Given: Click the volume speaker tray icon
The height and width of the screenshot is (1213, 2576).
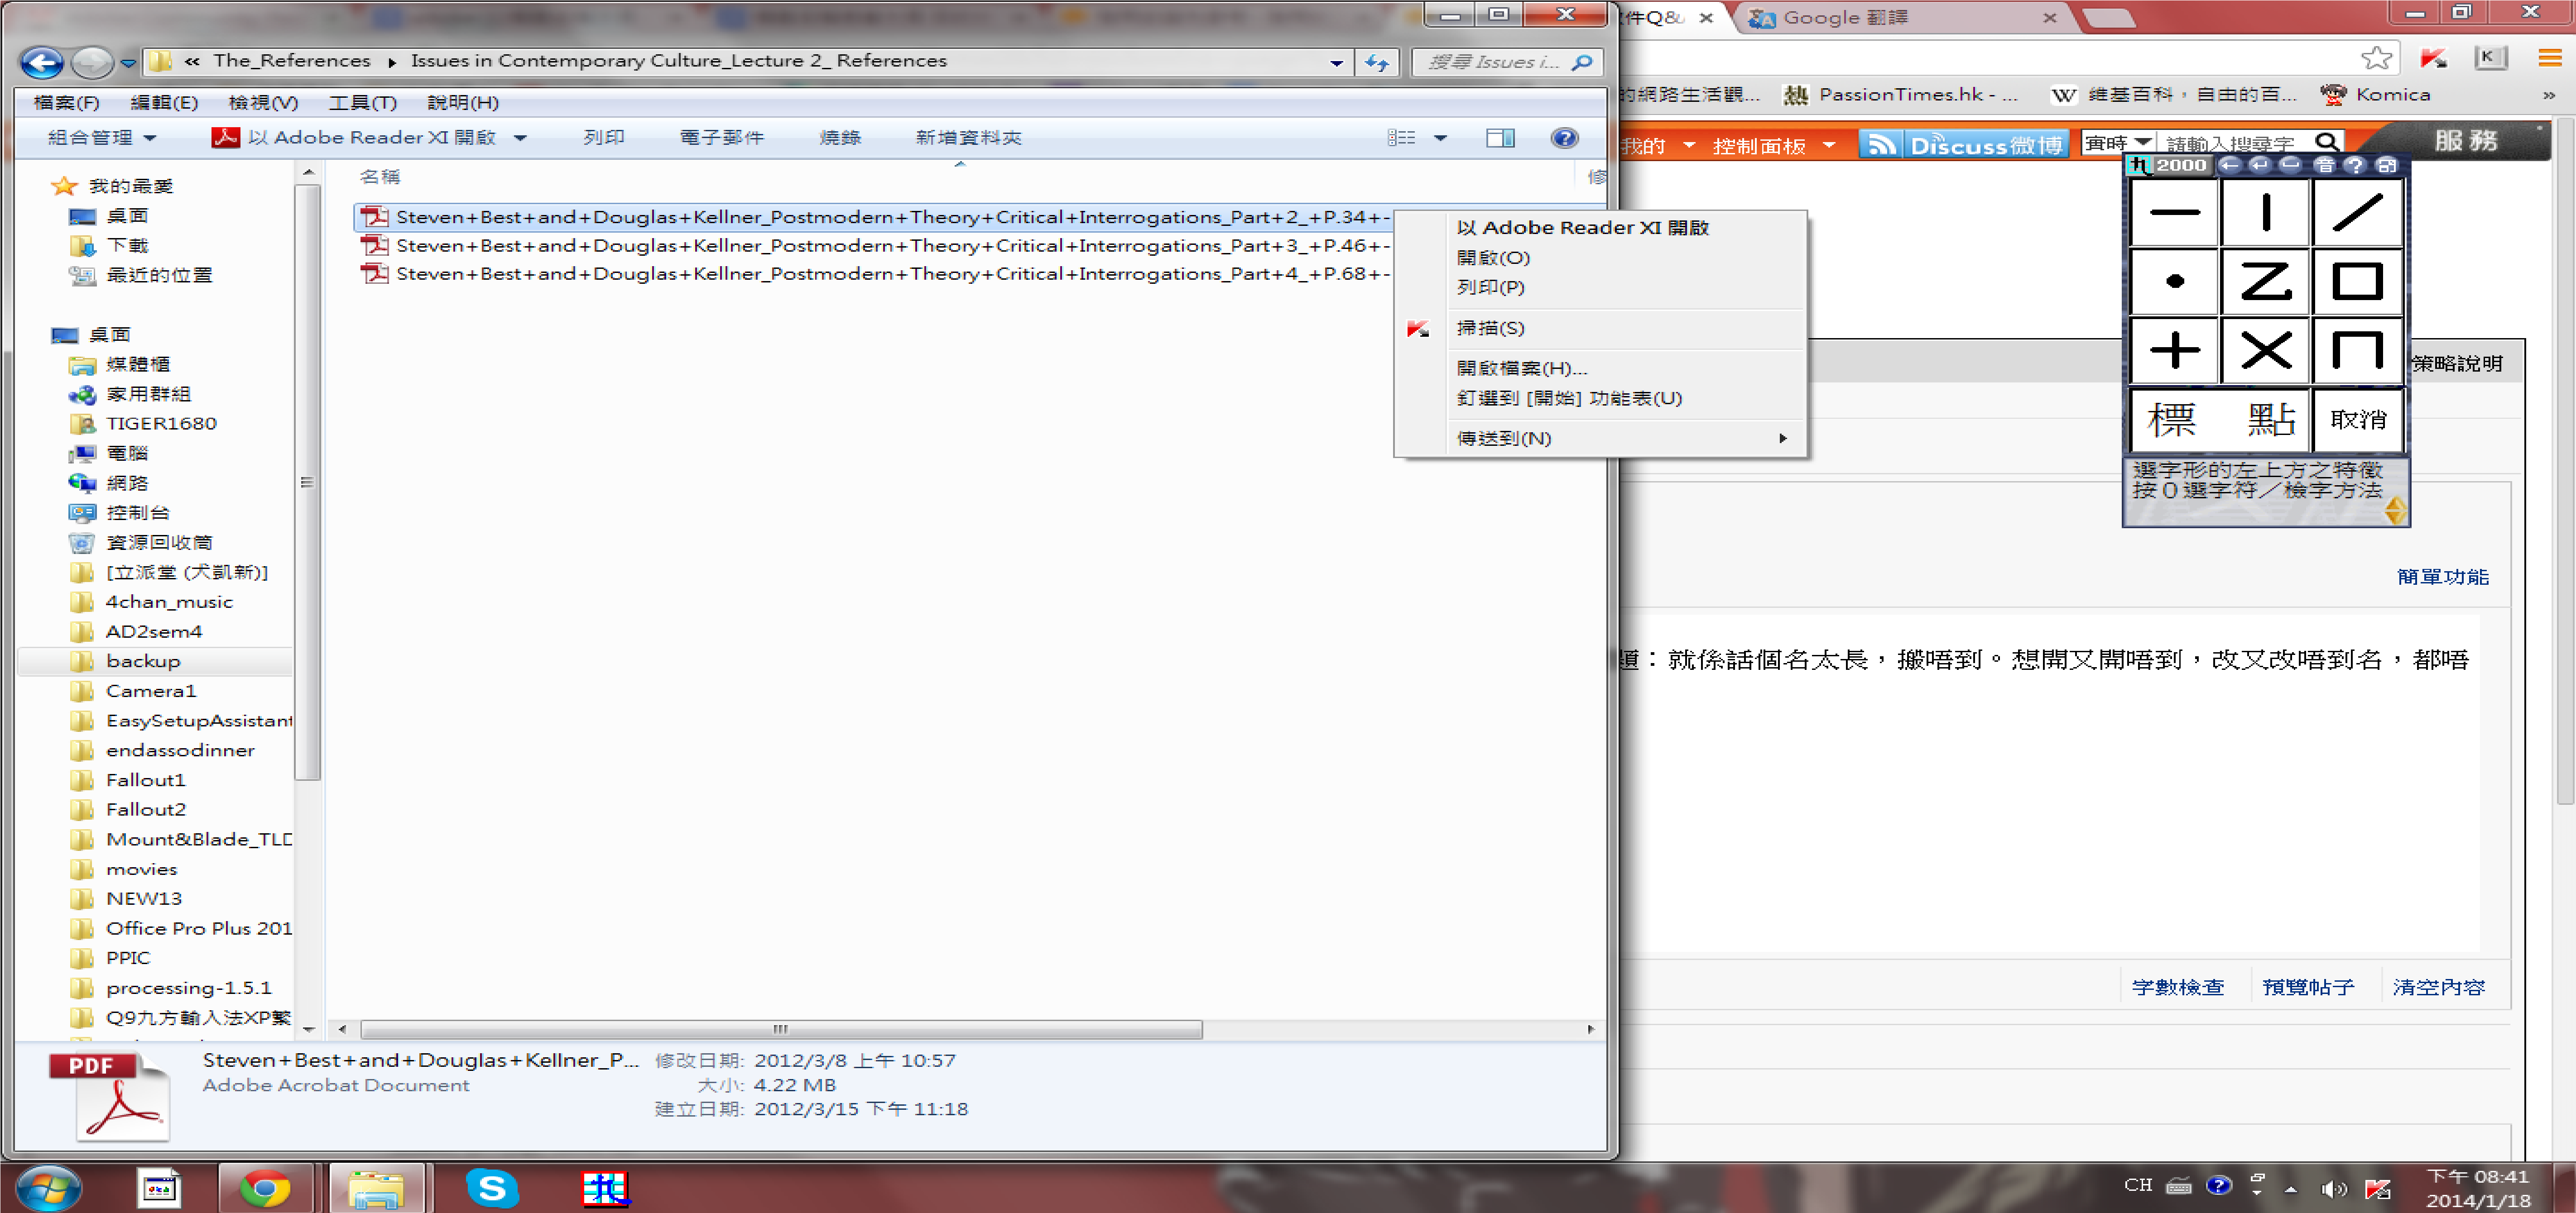Looking at the screenshot, I should tap(2332, 1188).
